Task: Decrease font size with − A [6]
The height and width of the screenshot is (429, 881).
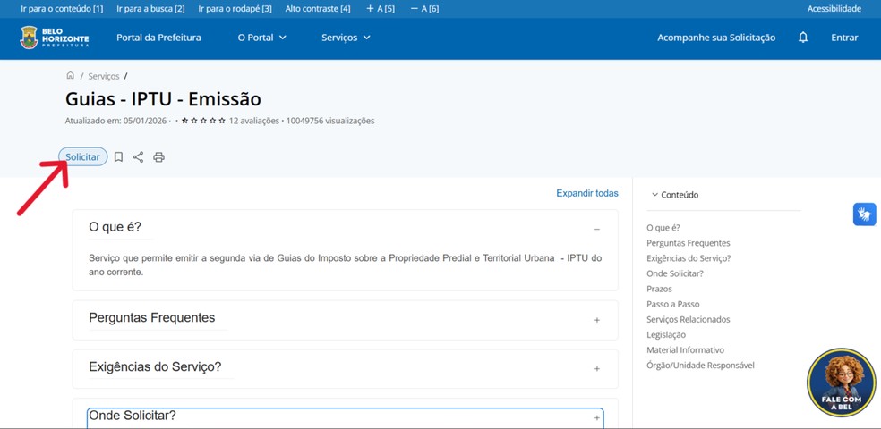Action: (424, 8)
